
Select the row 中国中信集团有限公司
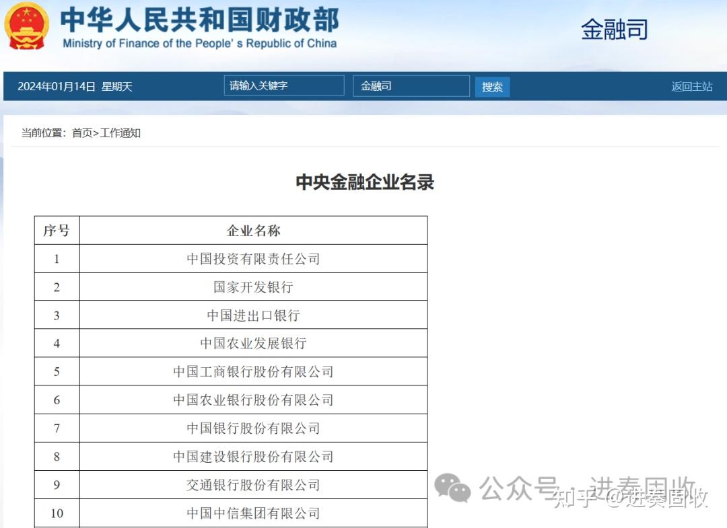(231, 513)
